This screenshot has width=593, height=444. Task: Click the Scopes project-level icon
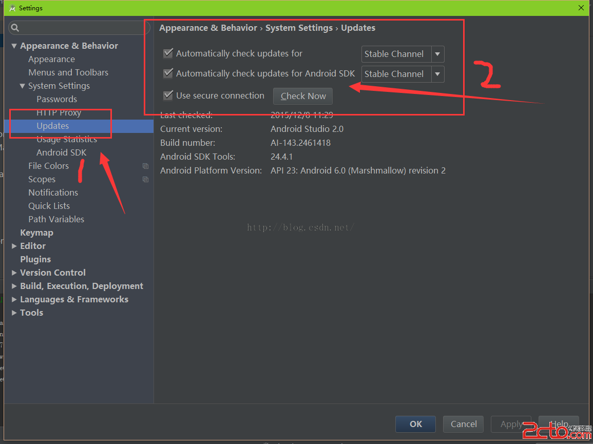coord(145,179)
